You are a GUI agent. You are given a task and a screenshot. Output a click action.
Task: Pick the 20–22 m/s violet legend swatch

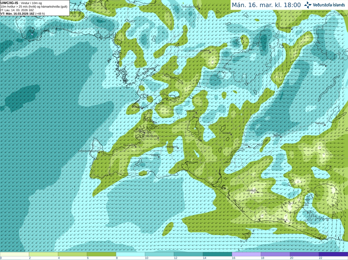click(304, 254)
